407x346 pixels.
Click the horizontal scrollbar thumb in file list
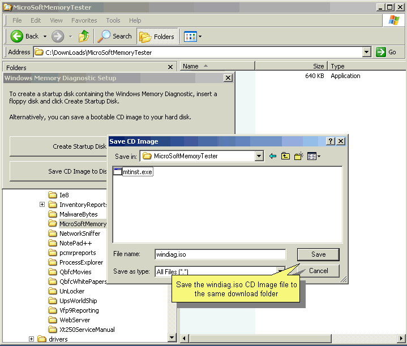[260, 338]
